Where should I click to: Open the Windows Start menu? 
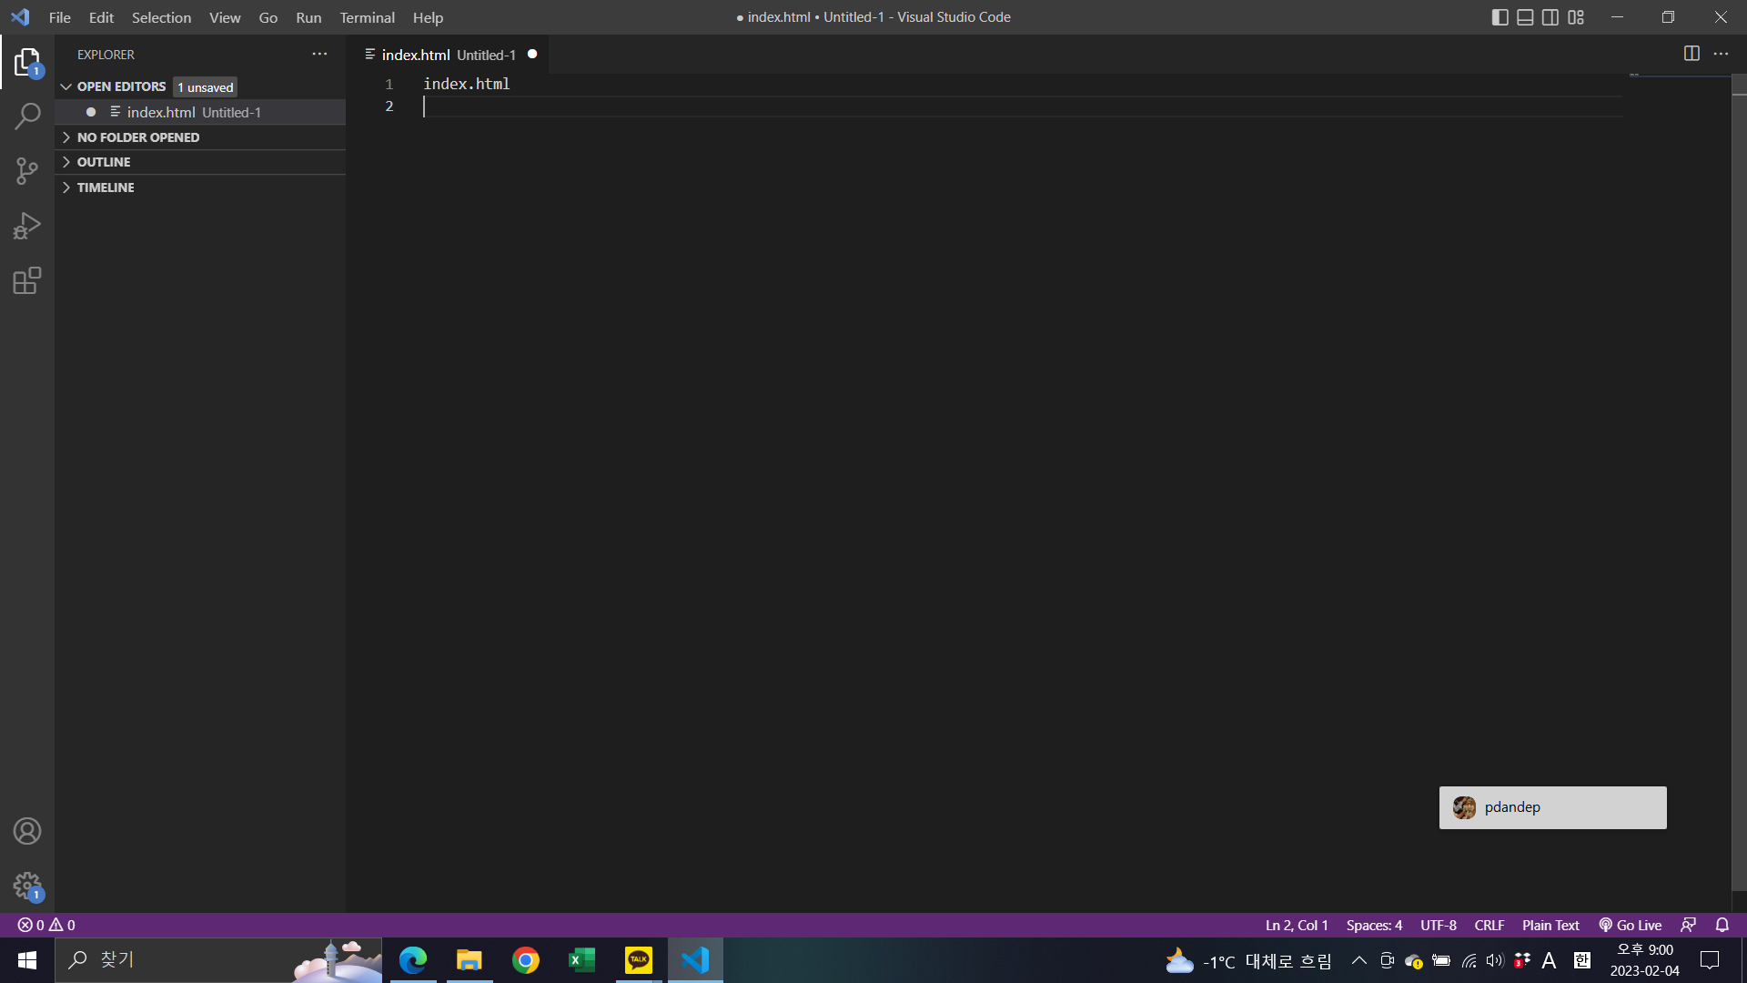click(27, 960)
